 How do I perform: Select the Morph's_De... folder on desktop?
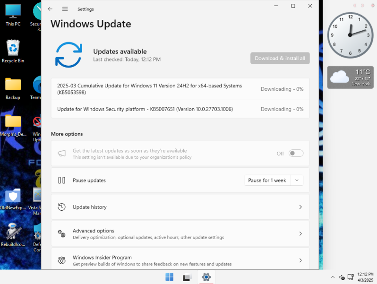[13, 125]
